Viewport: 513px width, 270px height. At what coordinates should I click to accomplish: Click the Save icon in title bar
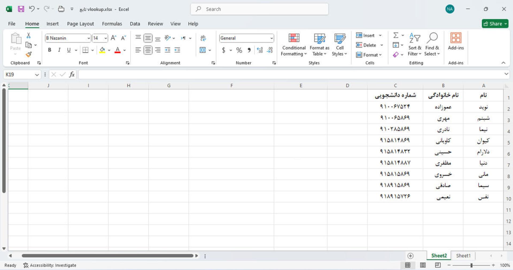[21, 9]
